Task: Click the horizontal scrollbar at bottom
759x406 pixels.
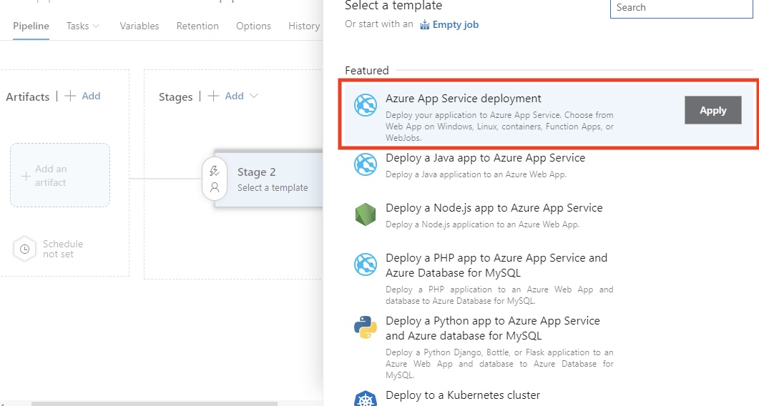Action: [155, 404]
